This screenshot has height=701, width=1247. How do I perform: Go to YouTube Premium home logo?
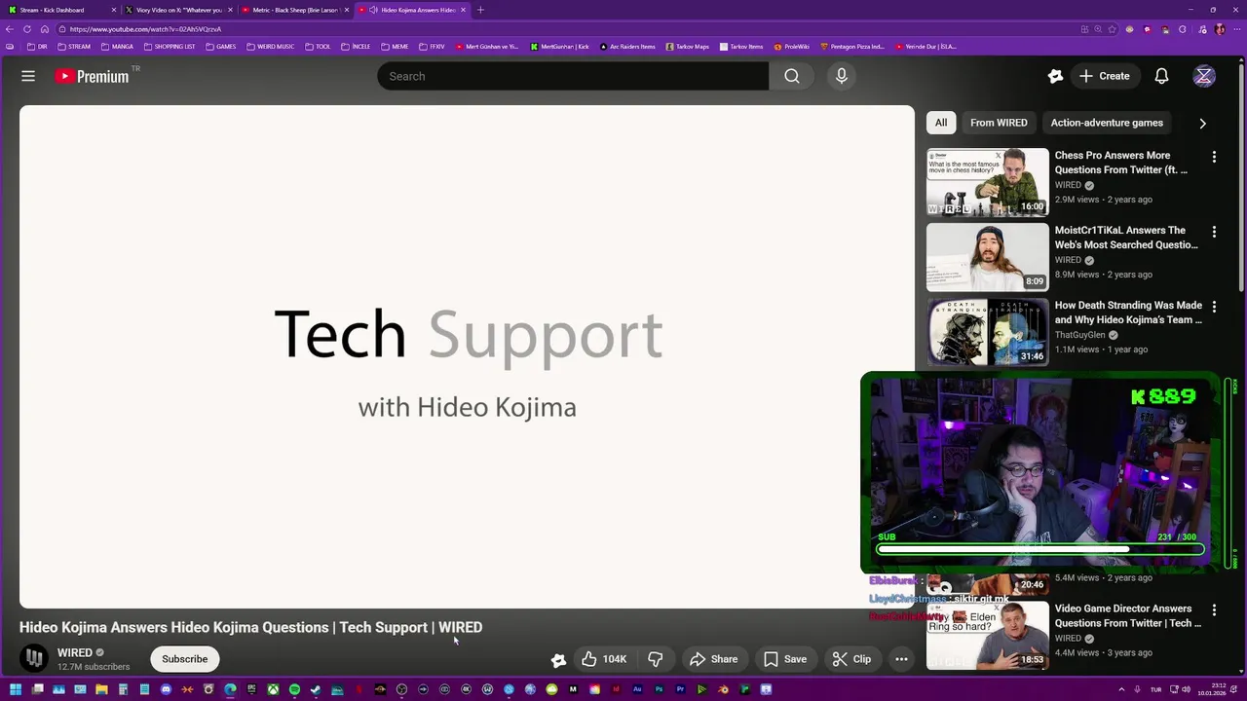coord(92,76)
